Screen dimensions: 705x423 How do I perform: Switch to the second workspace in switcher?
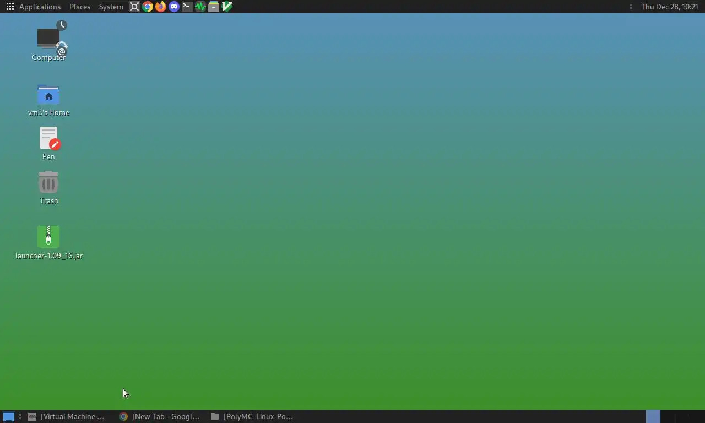tap(668, 416)
